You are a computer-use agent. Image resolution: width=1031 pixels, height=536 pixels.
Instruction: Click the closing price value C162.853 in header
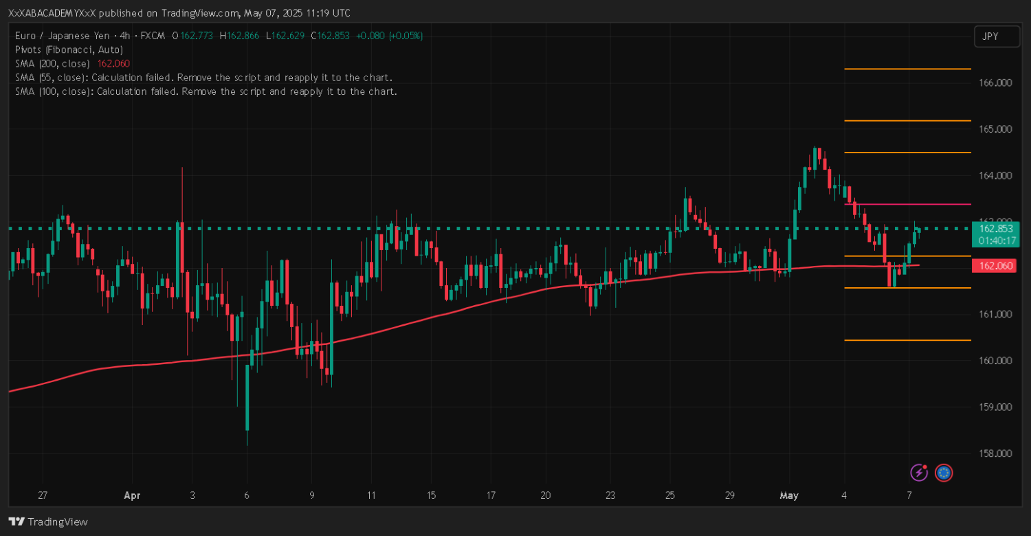pyautogui.click(x=334, y=36)
